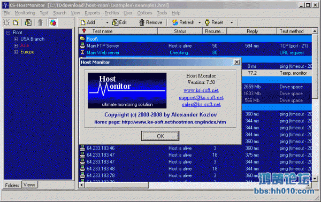The width and height of the screenshot is (321, 202).
Task: Click the support@ks-soft.net email link
Action: point(201,97)
